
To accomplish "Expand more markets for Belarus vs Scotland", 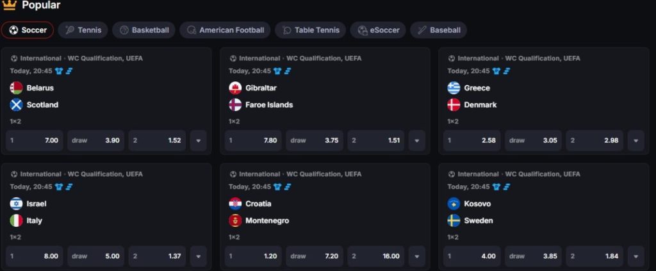I will [199, 140].
